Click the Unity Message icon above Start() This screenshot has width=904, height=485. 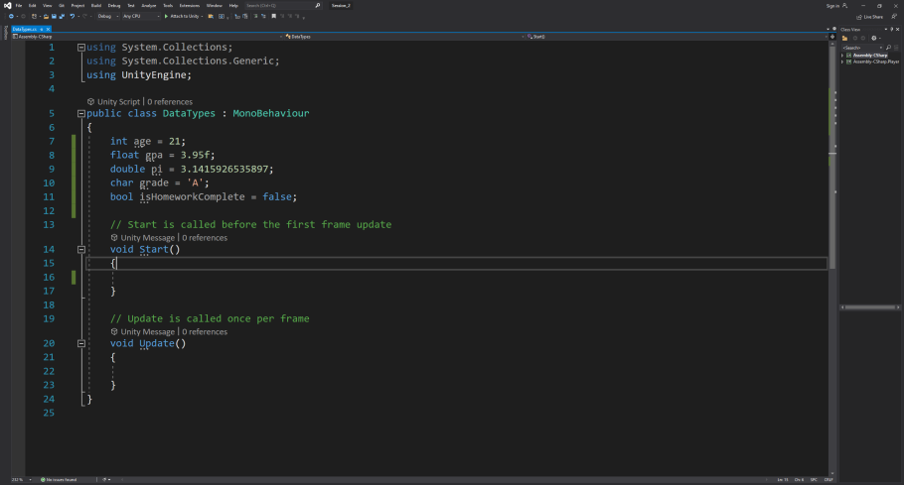pyautogui.click(x=114, y=238)
